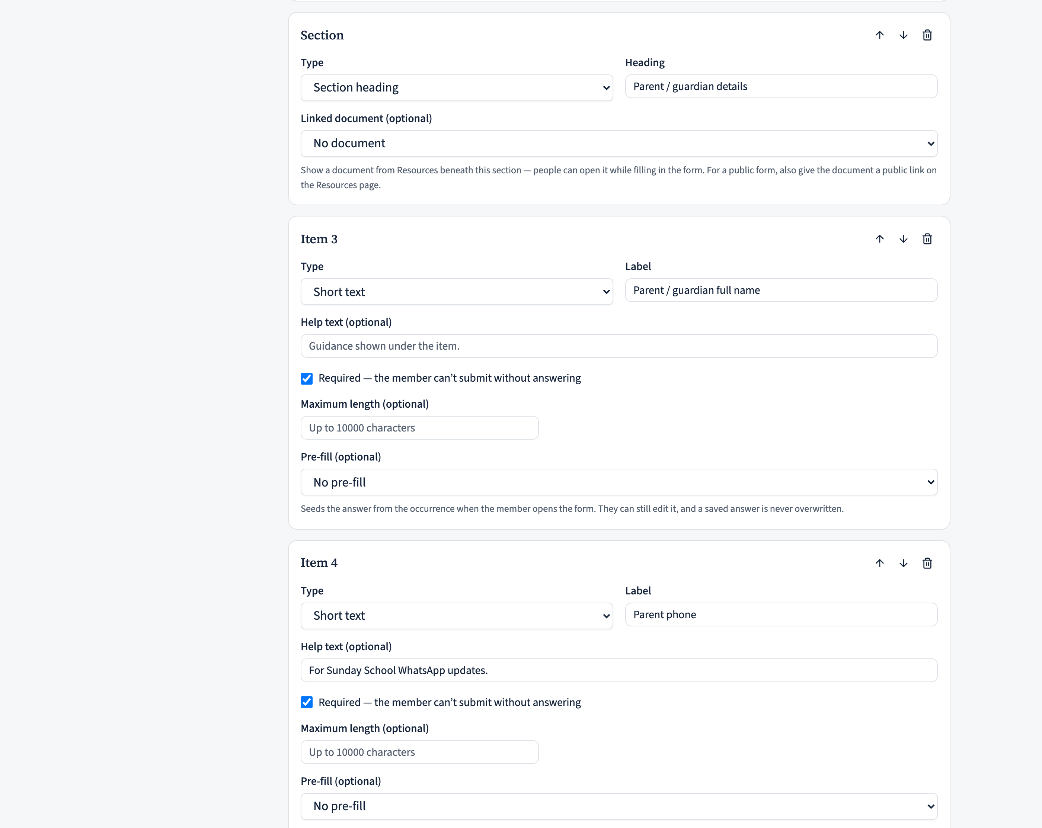This screenshot has width=1042, height=828.
Task: Toggle Required checkbox for Item 4
Action: [x=306, y=702]
